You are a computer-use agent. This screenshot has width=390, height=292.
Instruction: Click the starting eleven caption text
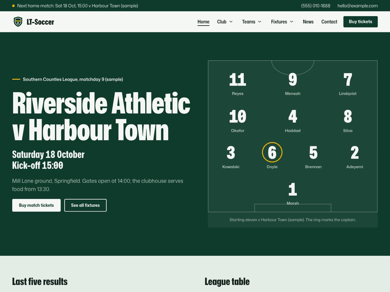click(x=292, y=220)
